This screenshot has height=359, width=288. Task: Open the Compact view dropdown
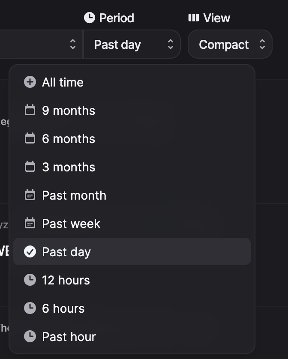pos(230,44)
